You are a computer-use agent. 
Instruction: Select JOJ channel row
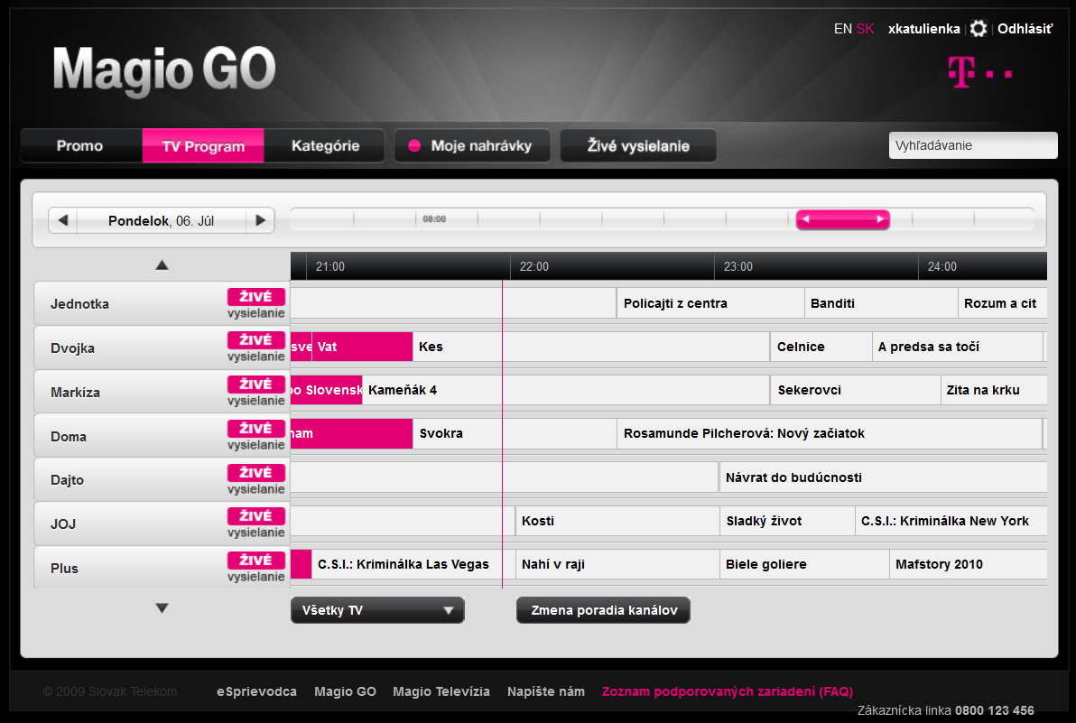(162, 524)
